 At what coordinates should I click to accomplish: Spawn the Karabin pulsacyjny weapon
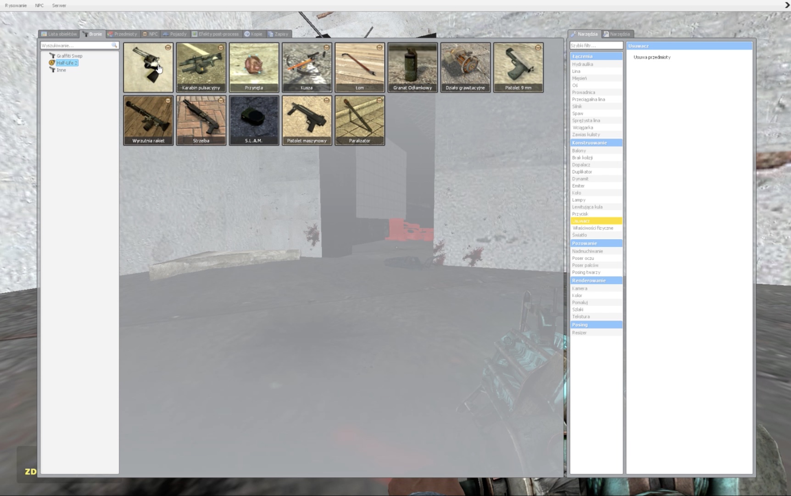(x=201, y=68)
